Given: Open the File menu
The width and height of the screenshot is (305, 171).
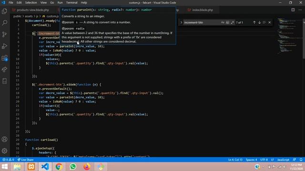Looking at the screenshot, I should pos(11,2).
